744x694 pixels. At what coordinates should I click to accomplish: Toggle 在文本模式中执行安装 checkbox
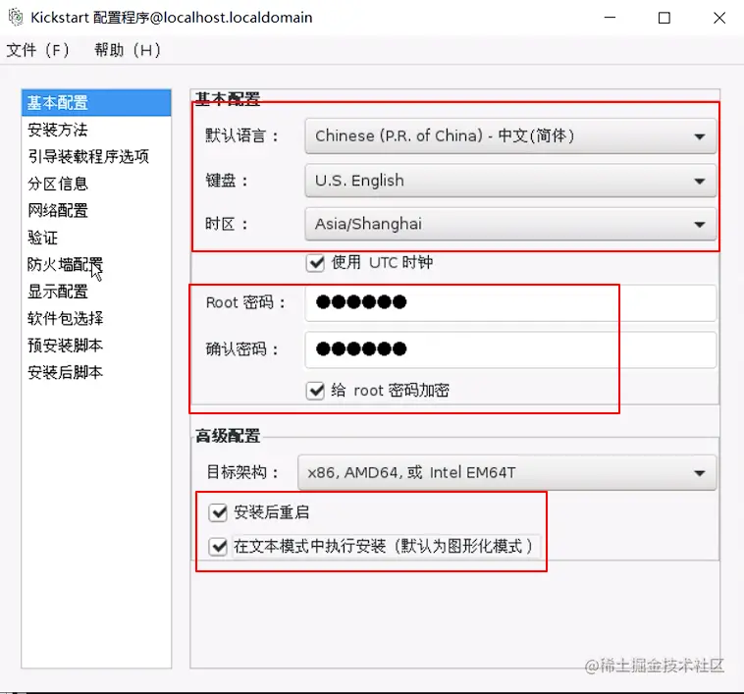(218, 547)
